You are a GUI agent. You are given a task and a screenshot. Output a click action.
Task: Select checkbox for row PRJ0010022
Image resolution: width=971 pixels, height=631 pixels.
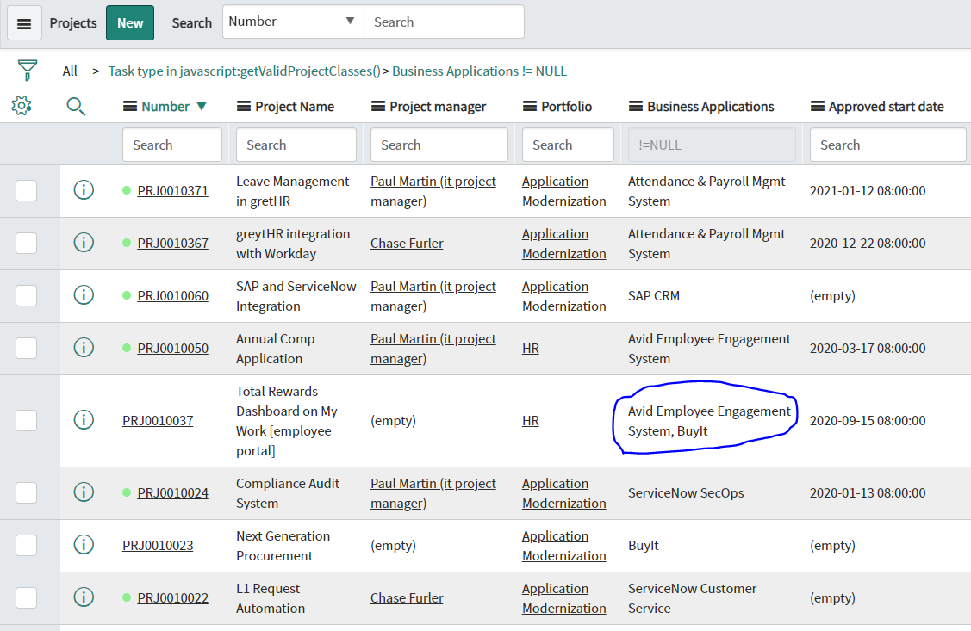tap(26, 598)
